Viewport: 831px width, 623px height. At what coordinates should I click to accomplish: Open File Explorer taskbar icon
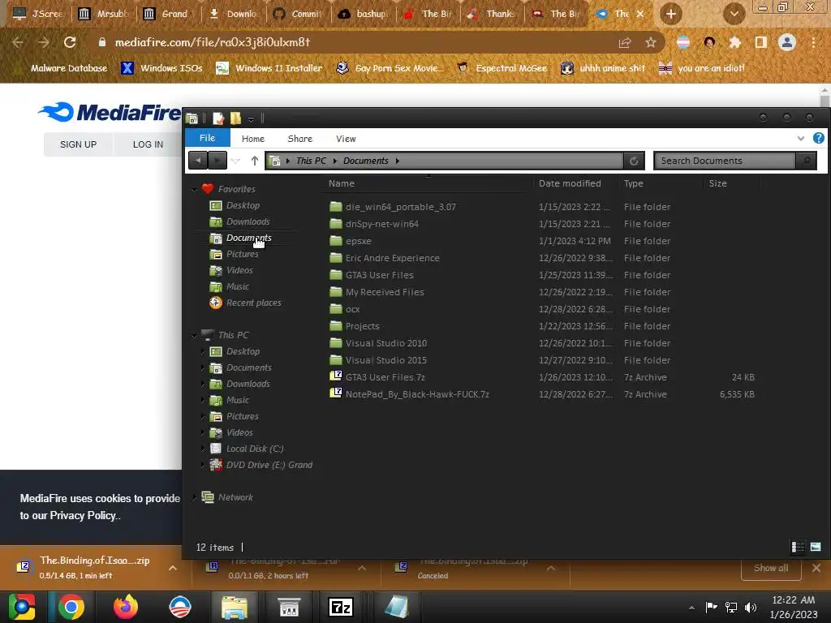(234, 607)
